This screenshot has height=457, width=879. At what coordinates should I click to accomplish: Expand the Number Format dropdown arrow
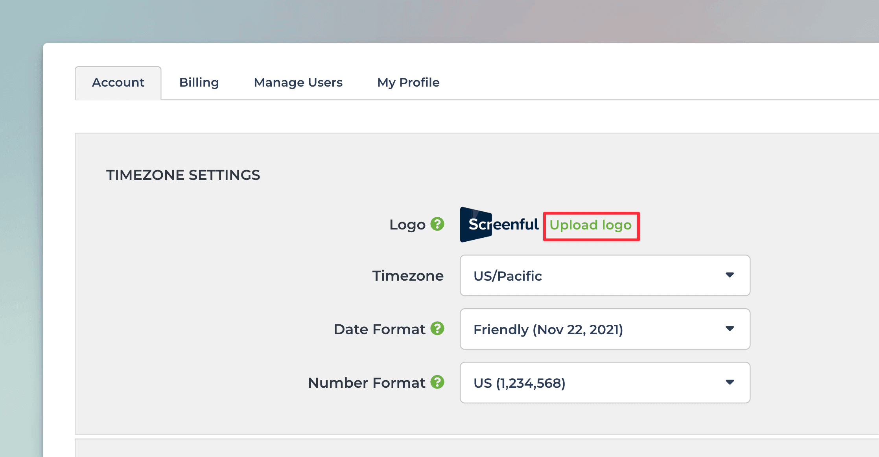[730, 382]
